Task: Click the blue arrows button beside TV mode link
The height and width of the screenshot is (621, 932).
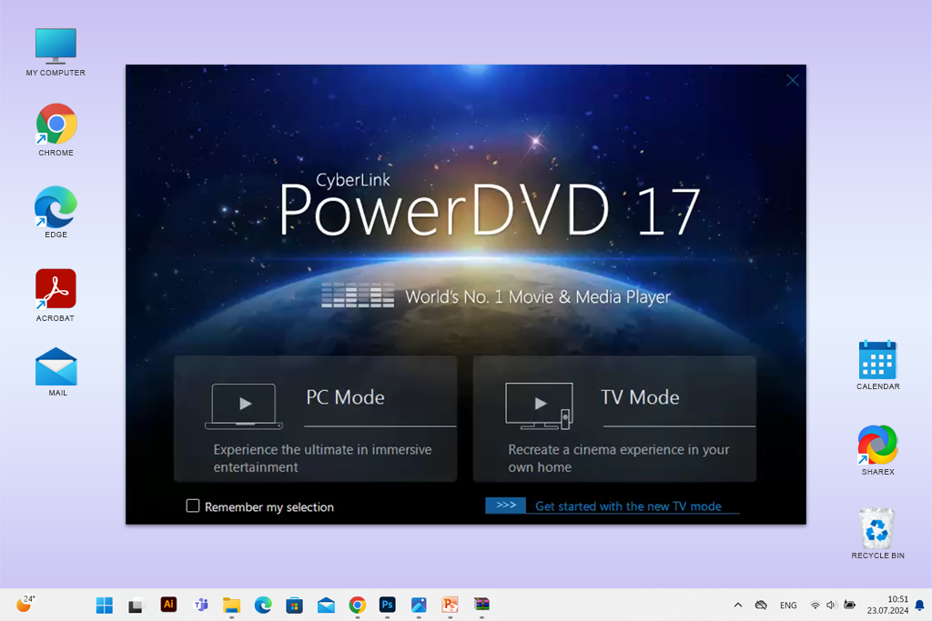Action: click(x=505, y=506)
